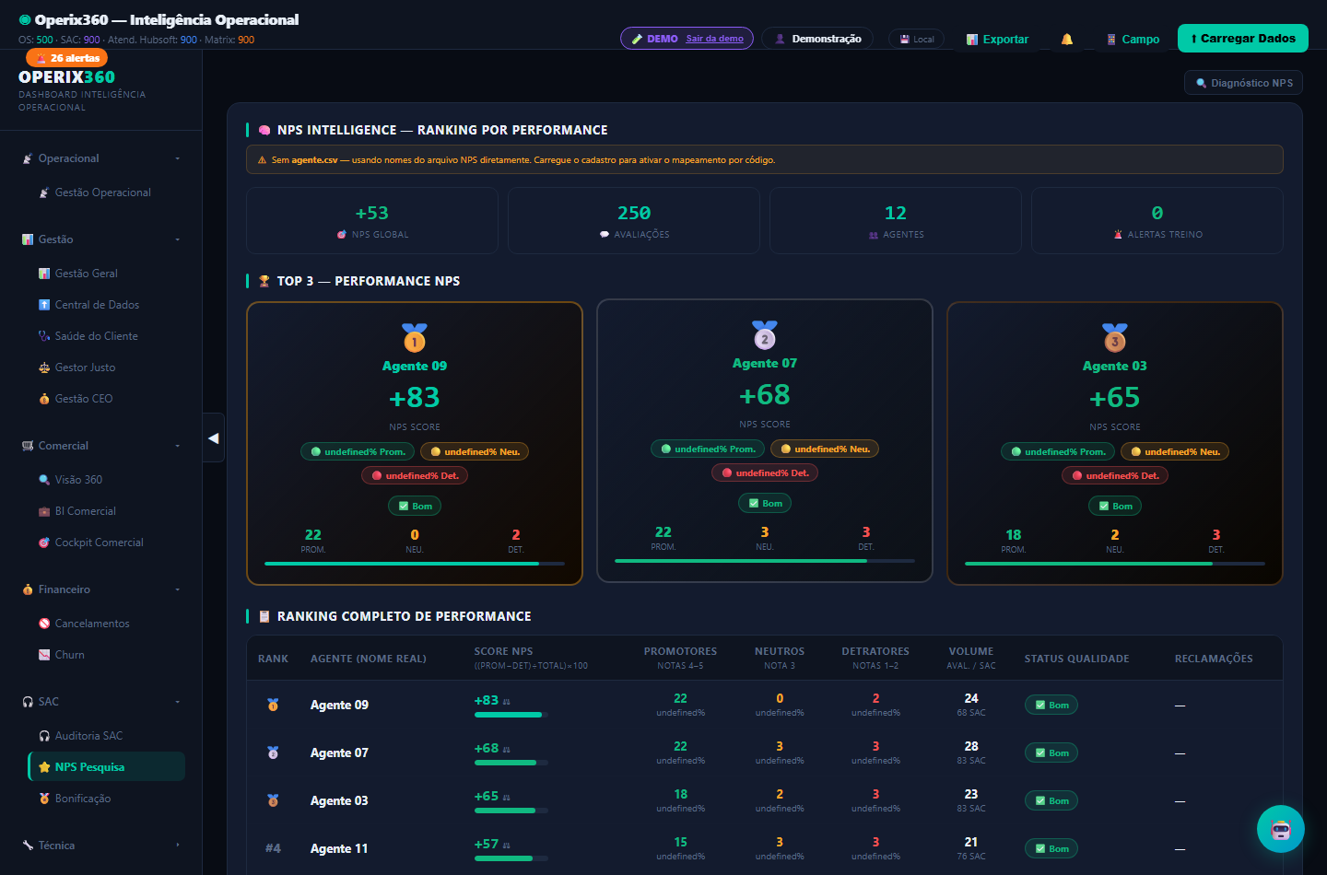This screenshot has width=1327, height=875.
Task: Click the 26 alertas badge
Action: 67,58
